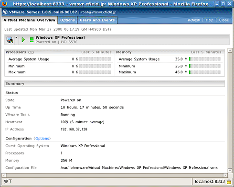
Task: Click the 'root@vmsvr.efield.jp' user text
Action: 99,12
